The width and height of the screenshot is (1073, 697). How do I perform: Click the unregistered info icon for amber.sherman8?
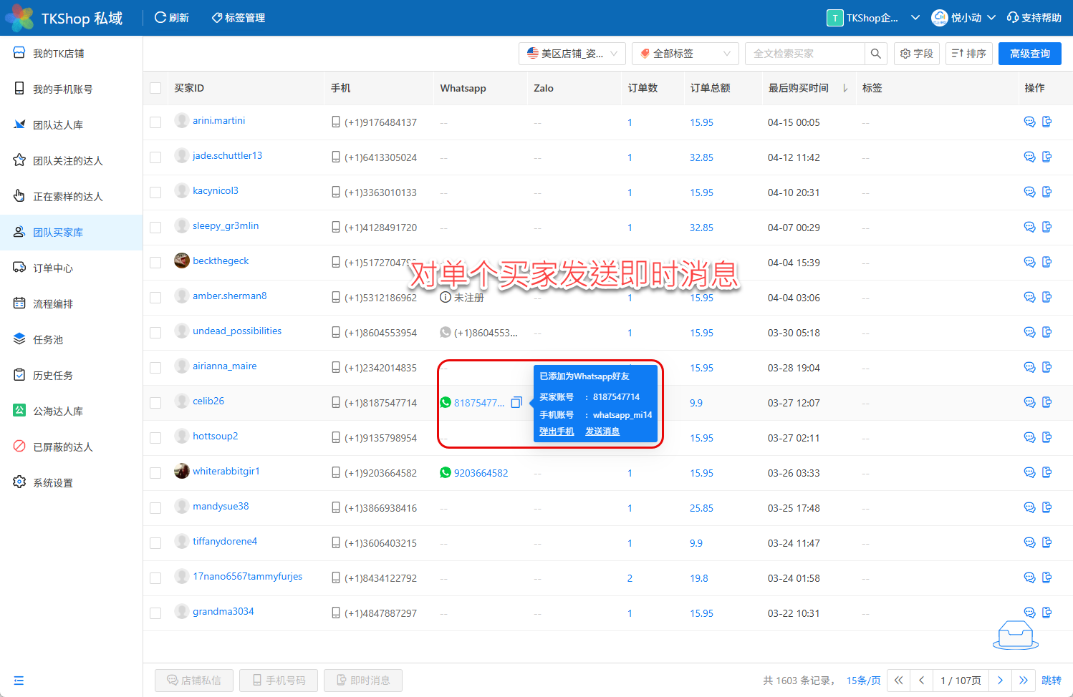(446, 297)
